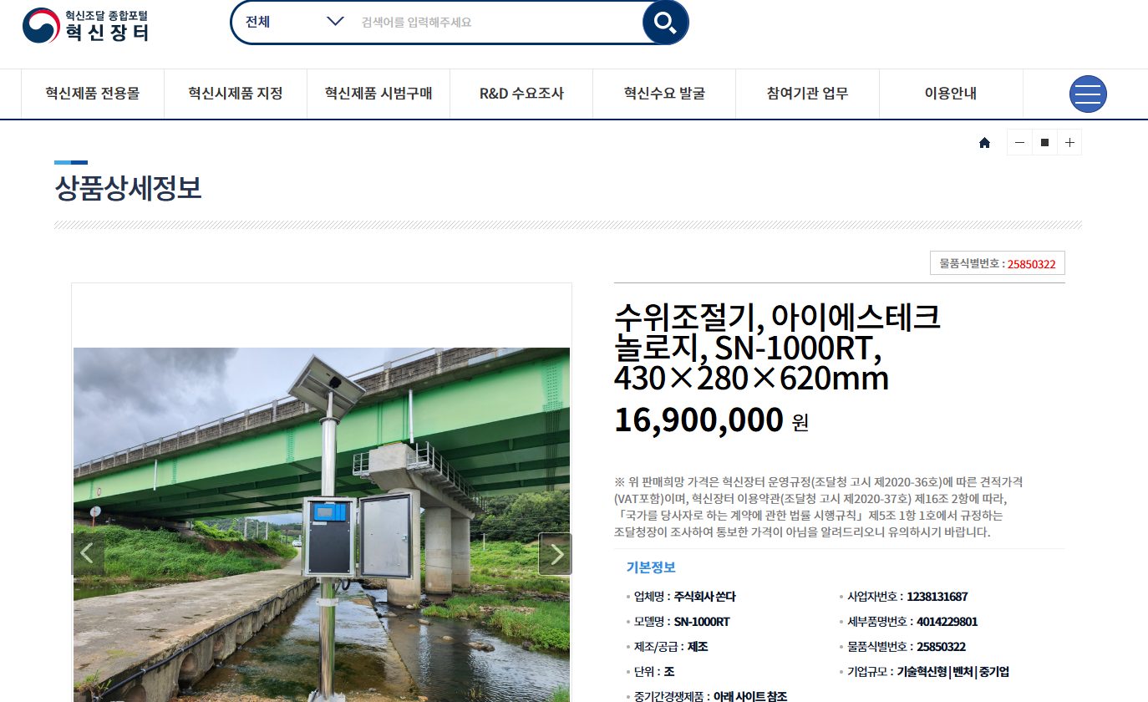The image size is (1148, 702).
Task: Click 제조/공급 제조 entry
Action: [x=667, y=647]
